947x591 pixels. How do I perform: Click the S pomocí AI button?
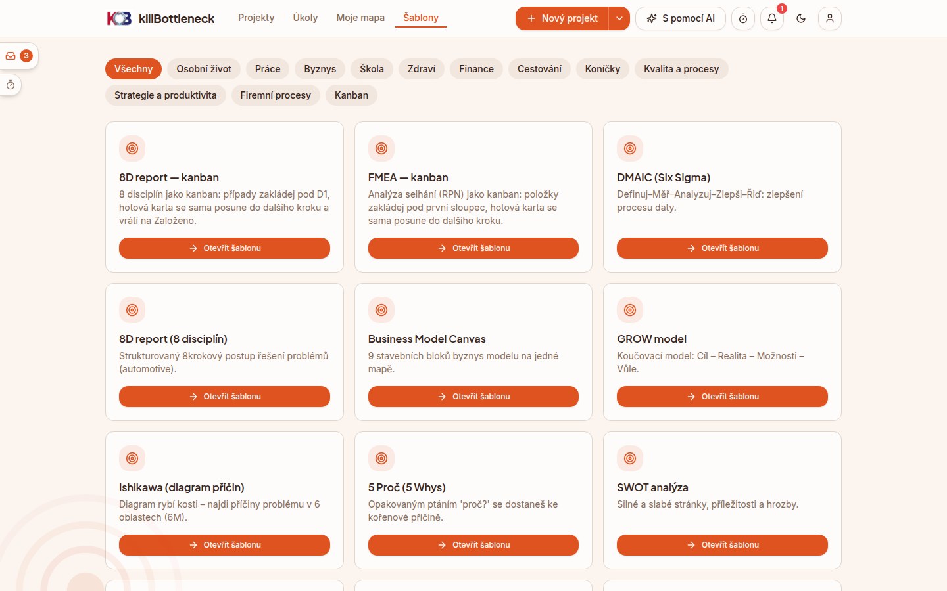click(681, 18)
